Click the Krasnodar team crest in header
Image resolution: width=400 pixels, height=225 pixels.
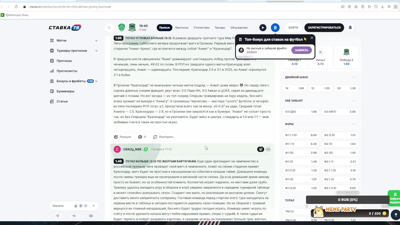click(x=132, y=27)
